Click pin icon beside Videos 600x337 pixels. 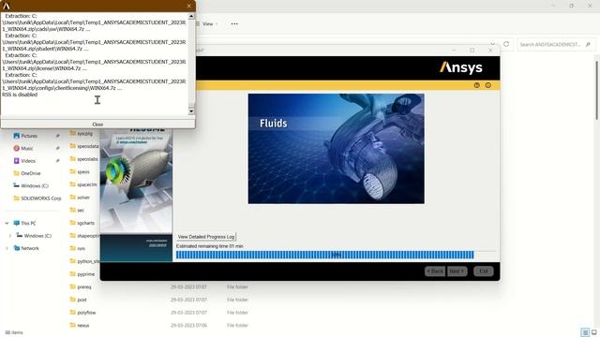point(58,161)
